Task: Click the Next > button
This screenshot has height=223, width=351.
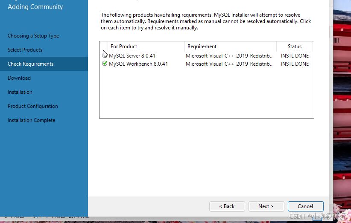Action: click(x=266, y=206)
